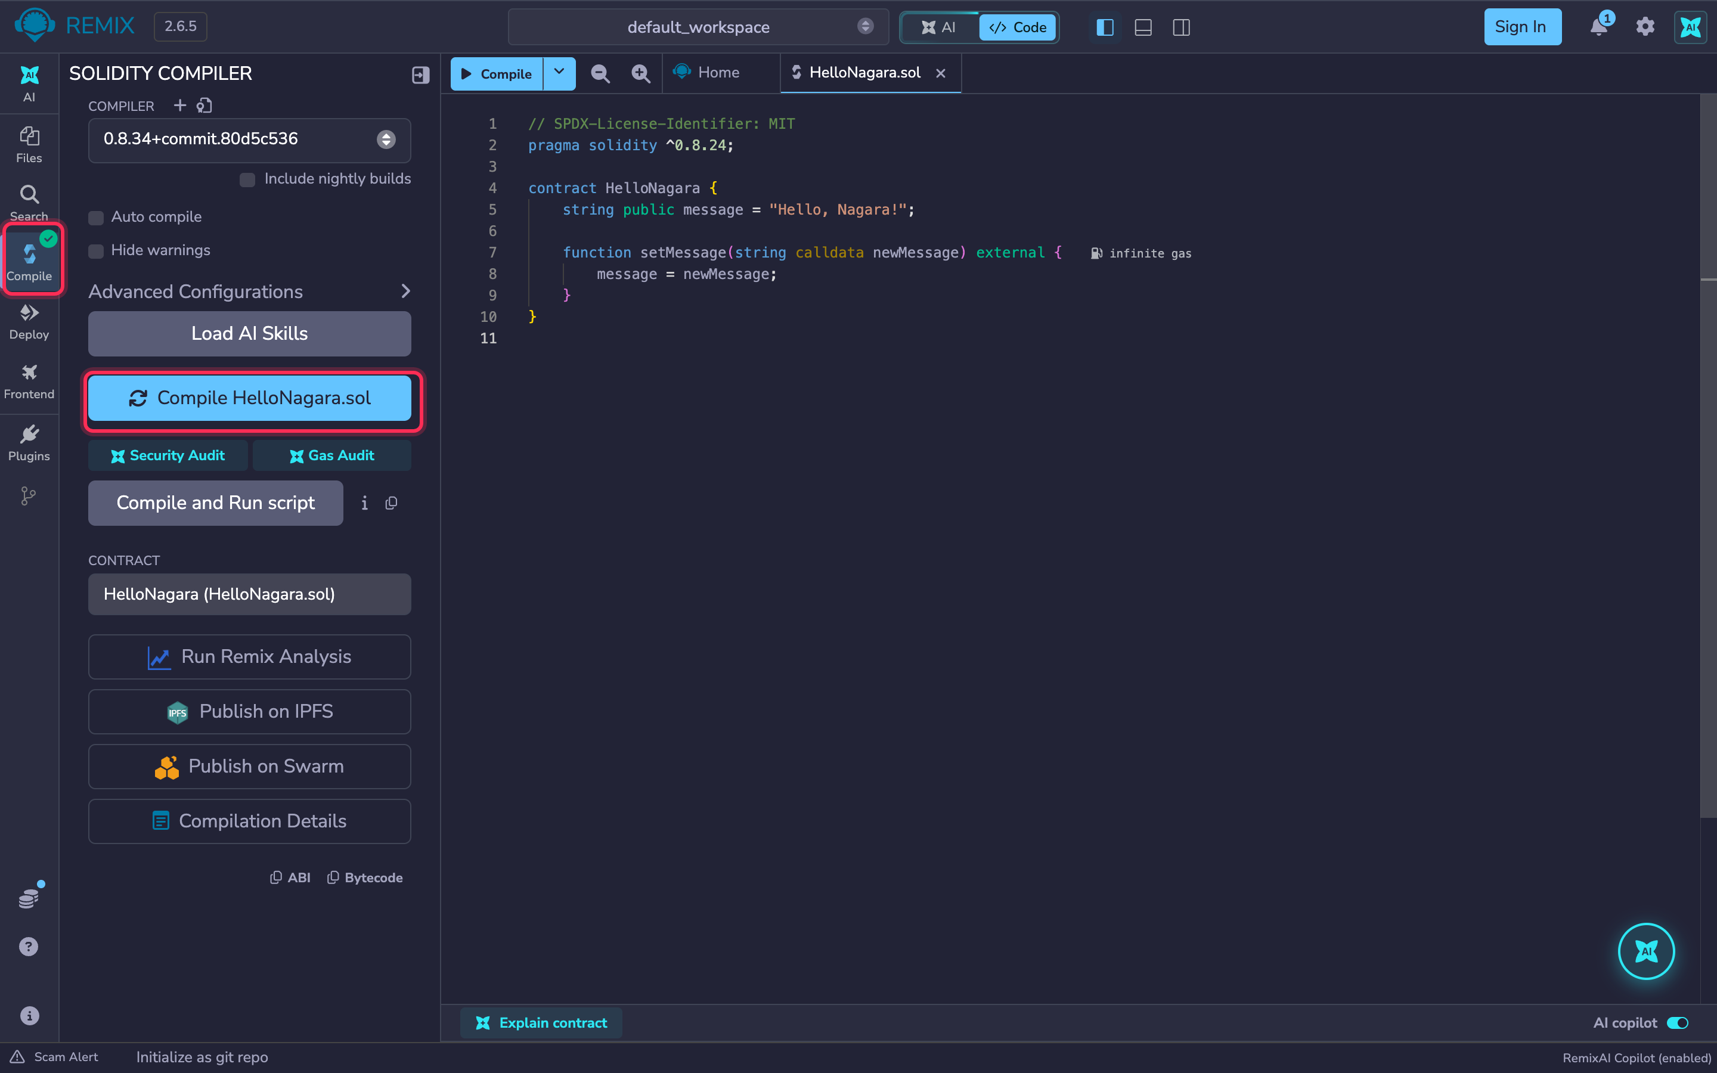Toggle the right side panel layout icon
This screenshot has height=1073, width=1717.
[x=1181, y=27]
